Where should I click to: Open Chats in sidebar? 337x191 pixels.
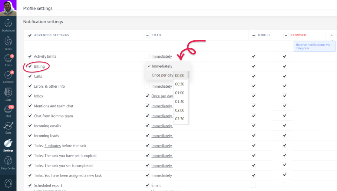(8, 60)
